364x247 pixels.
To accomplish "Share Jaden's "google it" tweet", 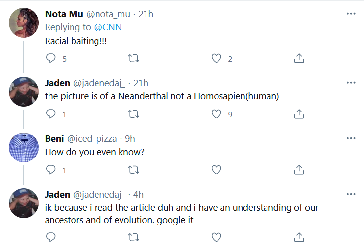I will click(299, 237).
